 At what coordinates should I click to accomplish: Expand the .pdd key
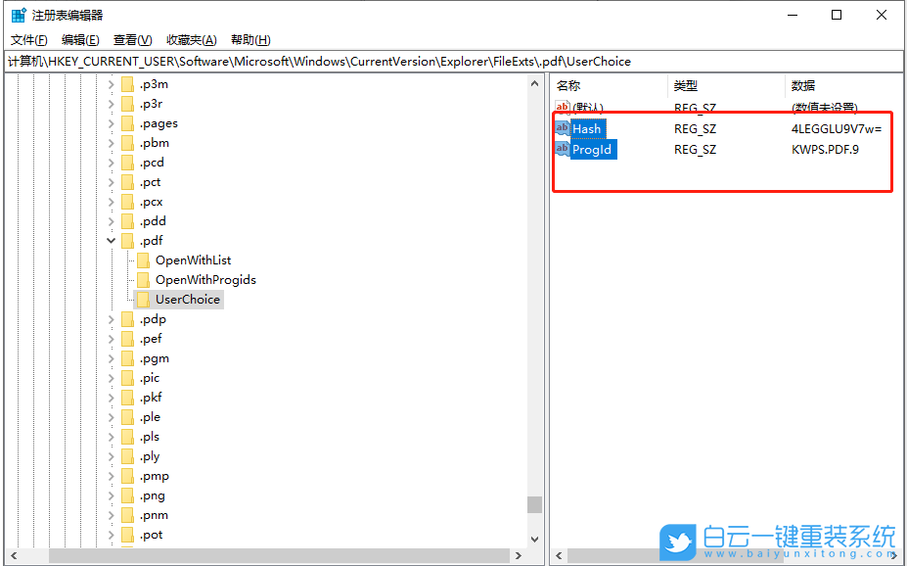(111, 220)
